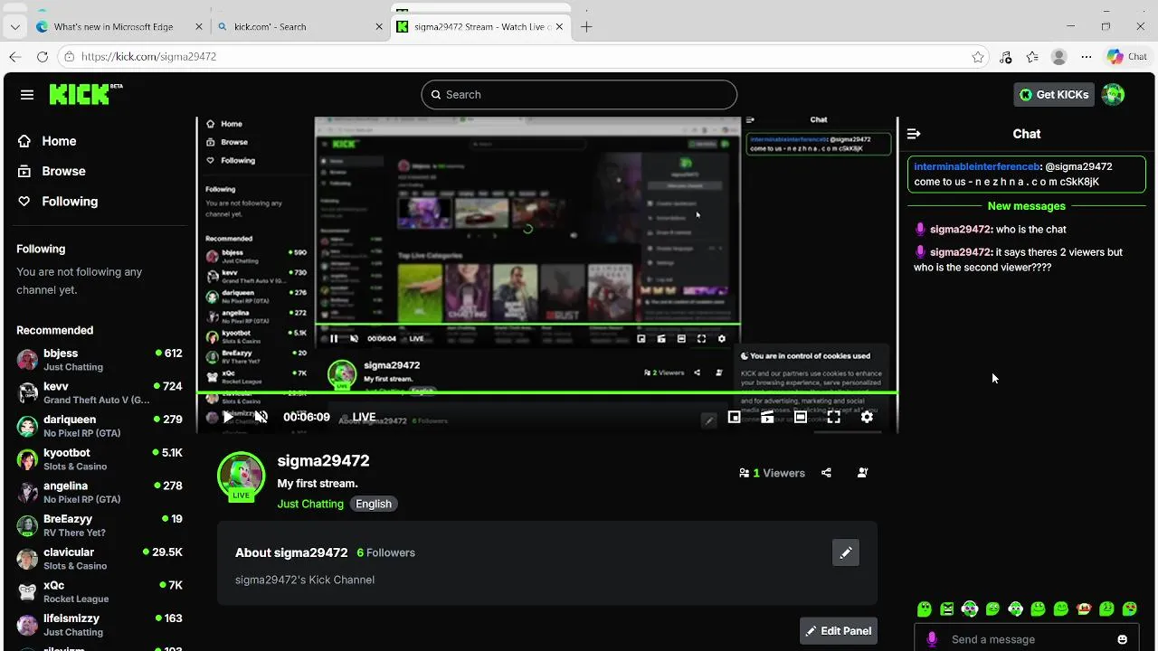The image size is (1158, 651).
Task: Edit the About section with the pencil button
Action: click(x=846, y=552)
